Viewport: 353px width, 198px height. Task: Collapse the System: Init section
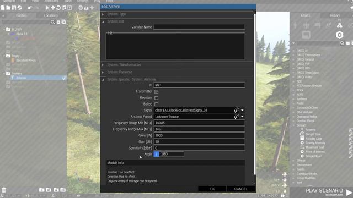click(x=103, y=22)
